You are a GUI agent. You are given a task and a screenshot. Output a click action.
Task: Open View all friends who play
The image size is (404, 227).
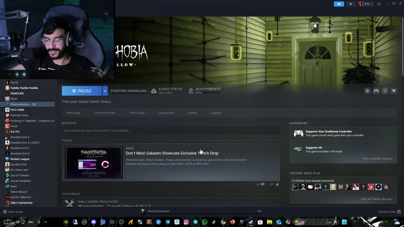(x=377, y=199)
